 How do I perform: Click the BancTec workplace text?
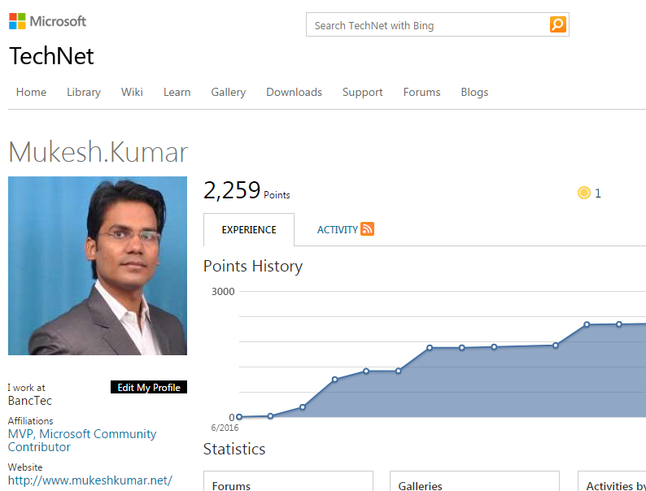[30, 401]
